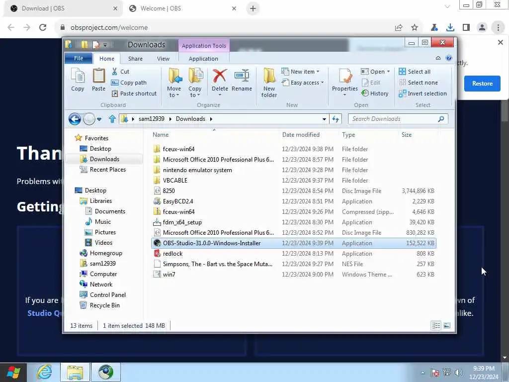Dismiss the Chrome restore popup
This screenshot has height=382, width=509.
[500, 42]
